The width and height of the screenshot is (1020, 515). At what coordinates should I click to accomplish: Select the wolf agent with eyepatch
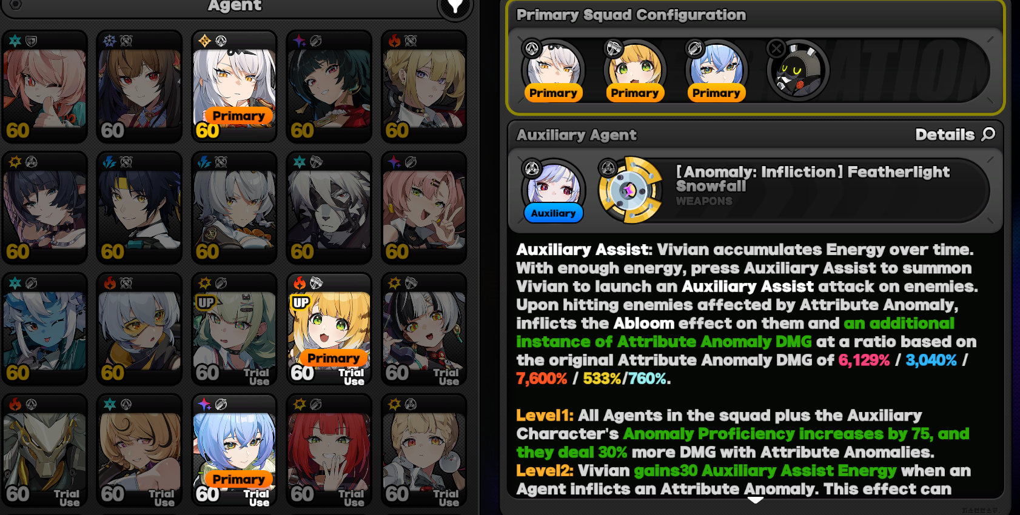(x=329, y=208)
